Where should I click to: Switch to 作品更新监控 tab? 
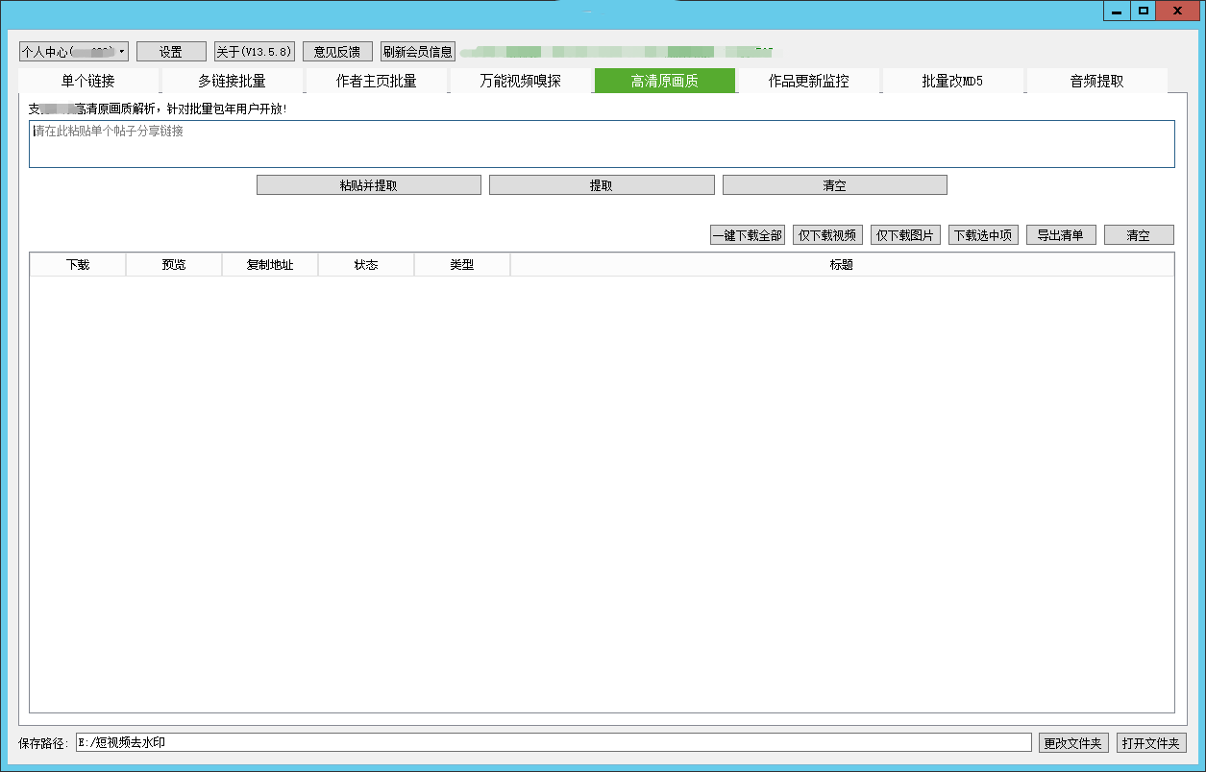point(808,82)
